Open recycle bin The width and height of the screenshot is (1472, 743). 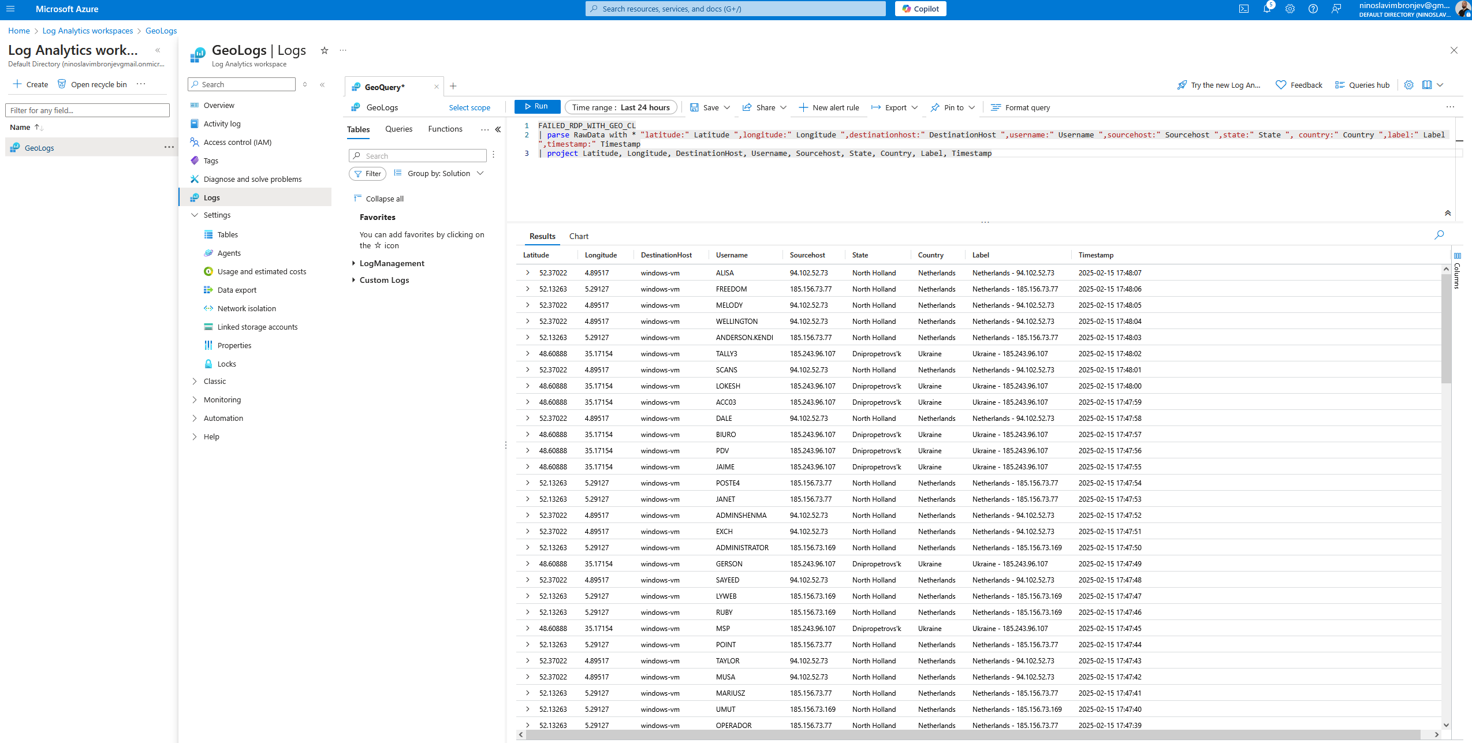pos(92,84)
